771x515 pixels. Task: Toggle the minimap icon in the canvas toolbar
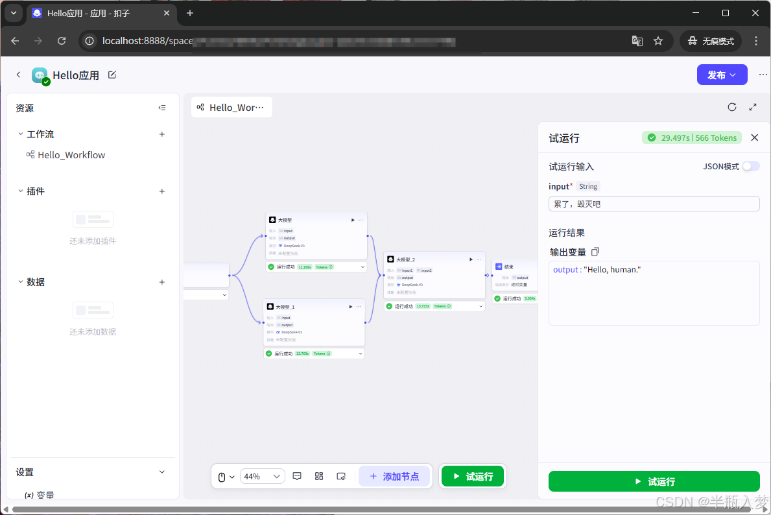(340, 476)
